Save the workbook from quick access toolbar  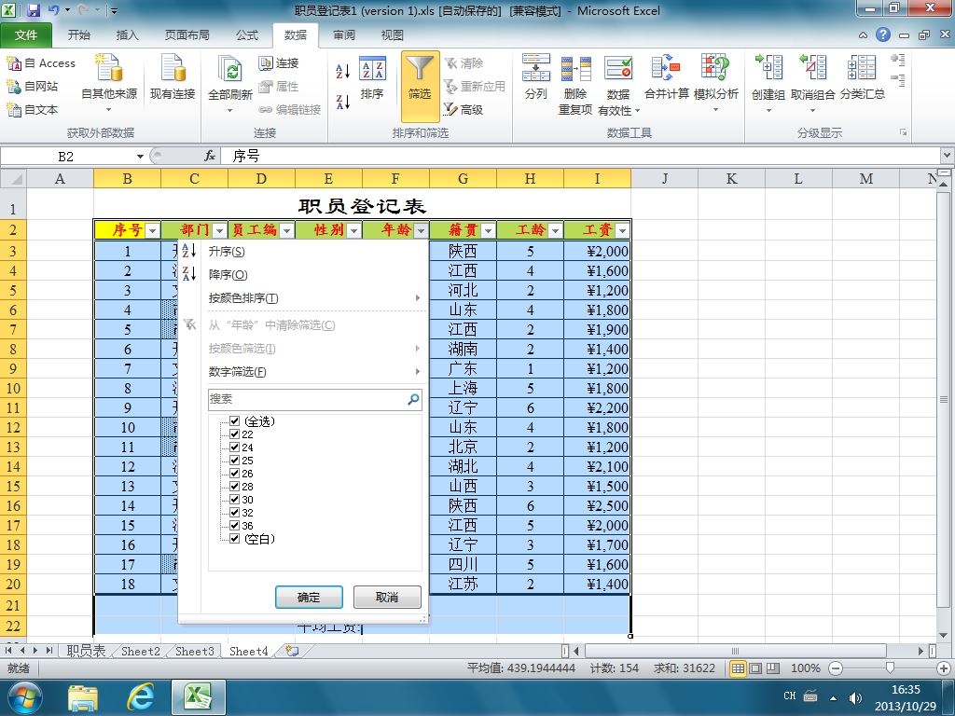(x=34, y=10)
